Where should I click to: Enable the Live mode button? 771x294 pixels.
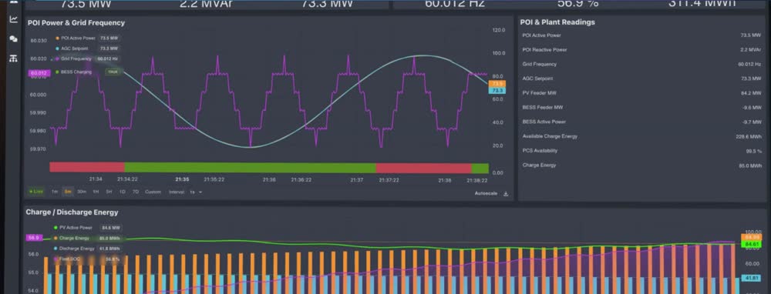tap(36, 192)
